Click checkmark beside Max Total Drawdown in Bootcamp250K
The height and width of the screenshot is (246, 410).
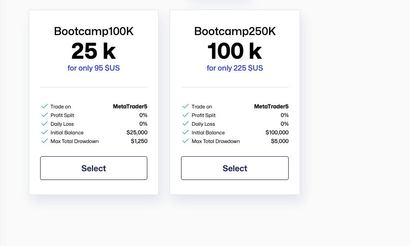(186, 141)
